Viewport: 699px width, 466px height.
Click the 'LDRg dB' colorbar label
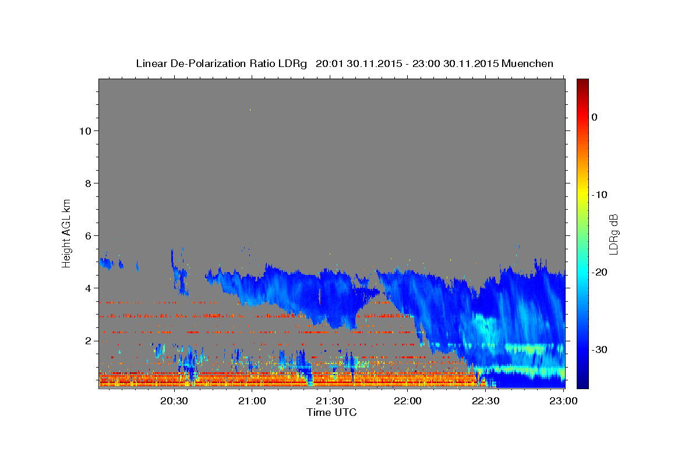coord(613,234)
